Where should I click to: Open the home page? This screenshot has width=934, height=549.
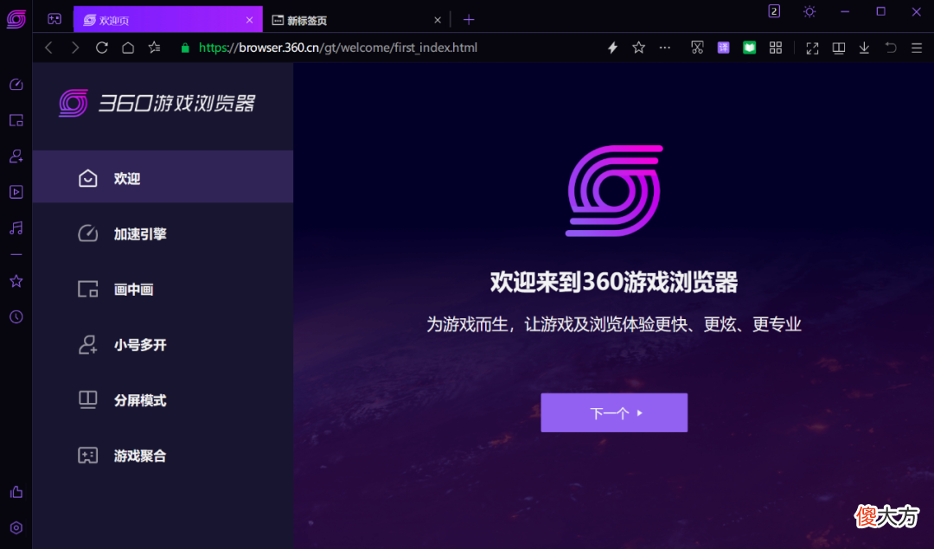click(128, 48)
